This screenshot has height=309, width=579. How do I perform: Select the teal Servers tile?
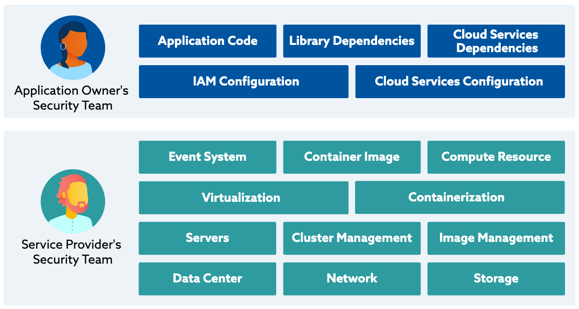(207, 238)
